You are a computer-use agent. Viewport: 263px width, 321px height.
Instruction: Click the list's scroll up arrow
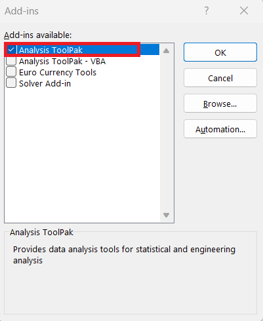coord(167,51)
